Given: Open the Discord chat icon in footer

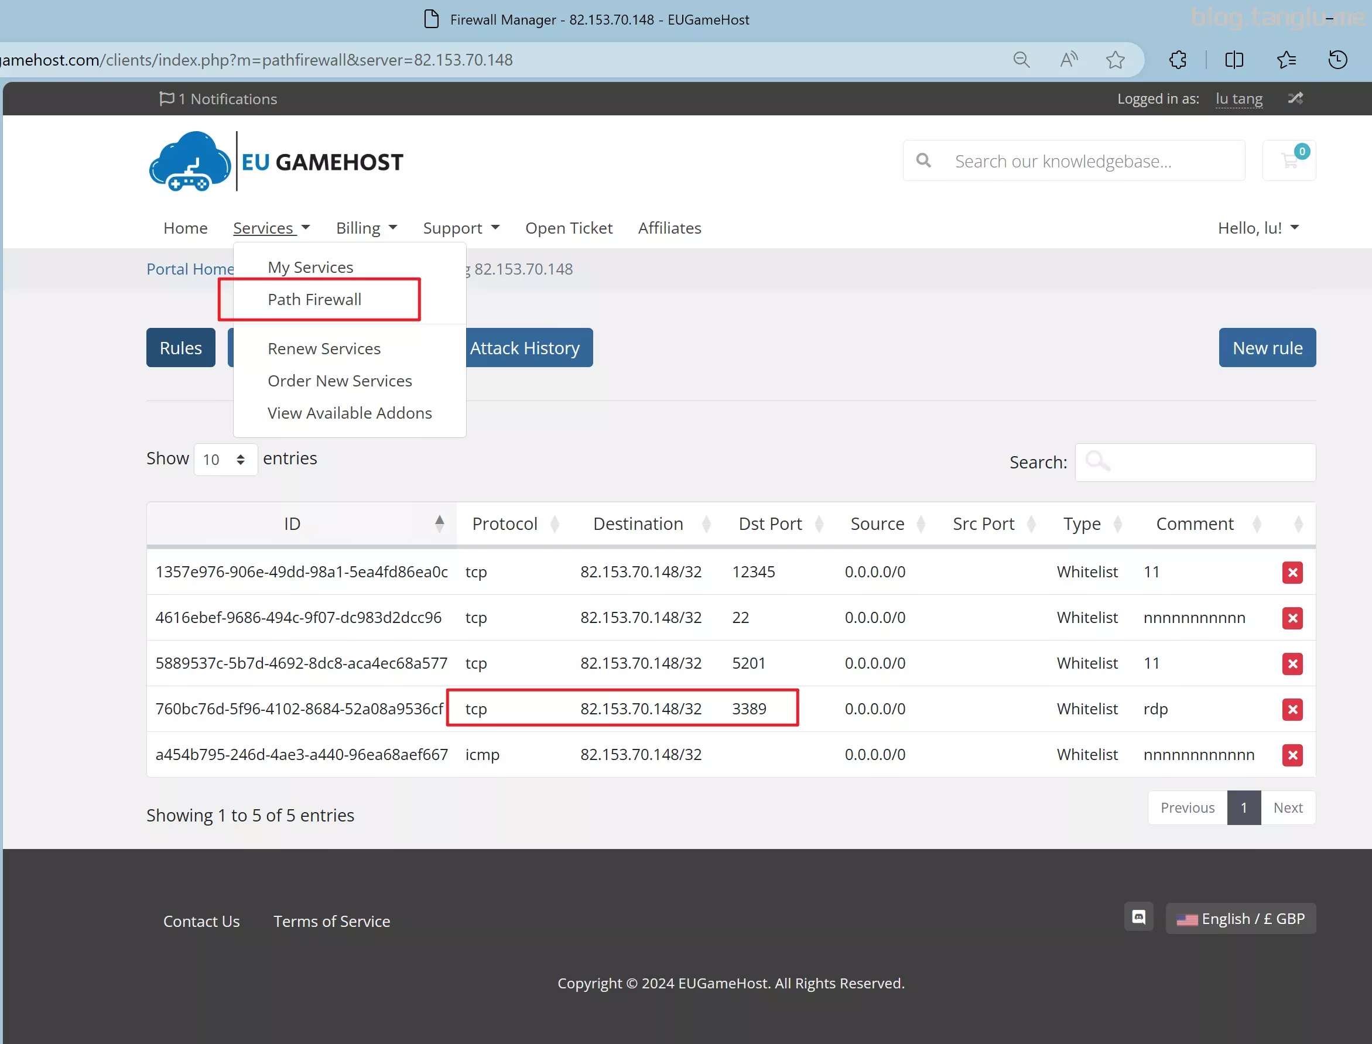Looking at the screenshot, I should (x=1138, y=917).
